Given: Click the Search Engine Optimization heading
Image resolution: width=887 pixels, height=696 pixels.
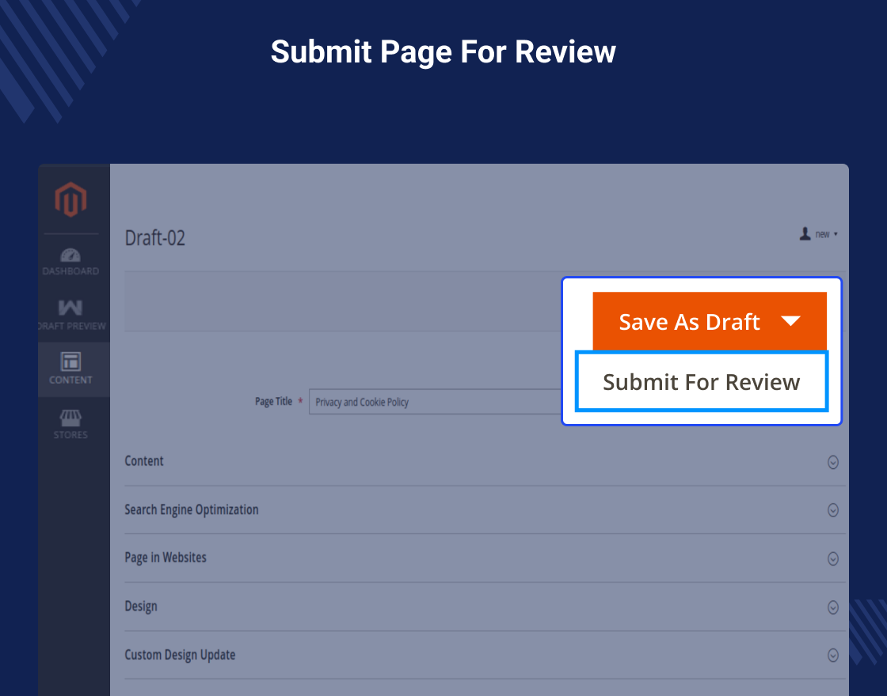Looking at the screenshot, I should pyautogui.click(x=191, y=509).
